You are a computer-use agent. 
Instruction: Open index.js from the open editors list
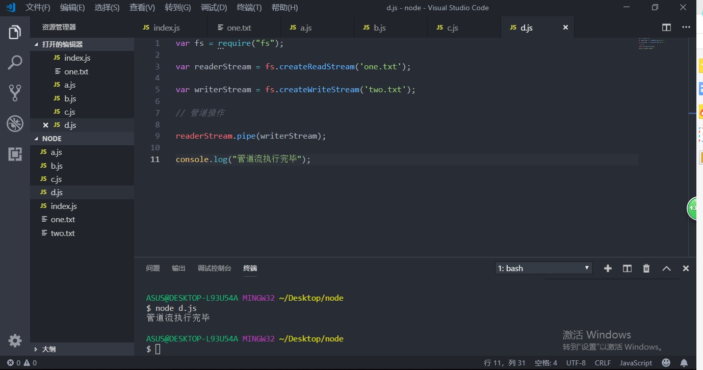(82, 58)
